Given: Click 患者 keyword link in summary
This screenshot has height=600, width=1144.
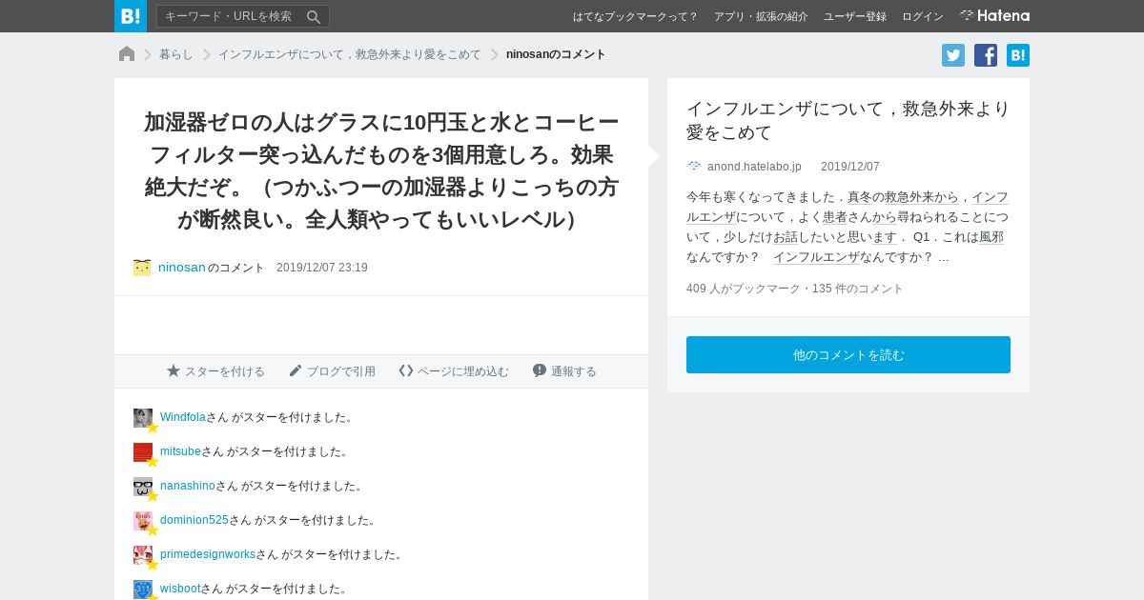Looking at the screenshot, I should (835, 217).
